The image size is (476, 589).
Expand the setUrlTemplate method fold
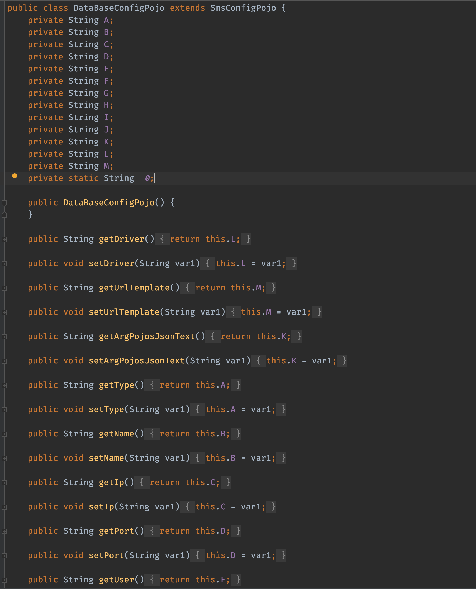[x=4, y=312]
